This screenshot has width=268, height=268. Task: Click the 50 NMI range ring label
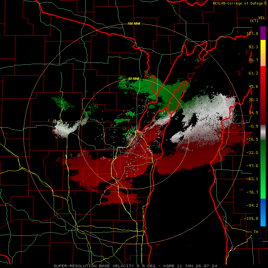(x=134, y=79)
